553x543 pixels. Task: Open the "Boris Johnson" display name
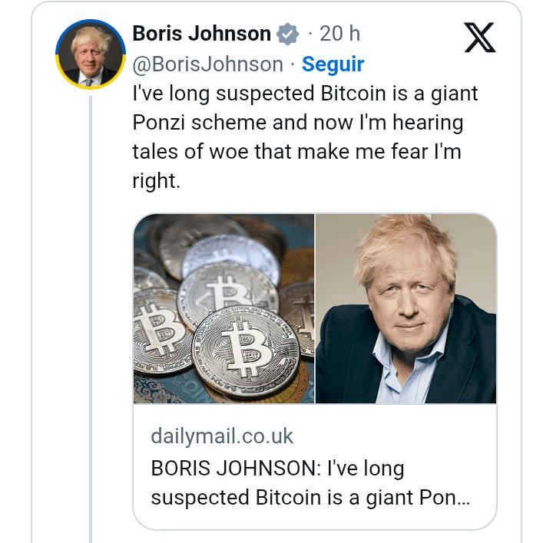201,34
